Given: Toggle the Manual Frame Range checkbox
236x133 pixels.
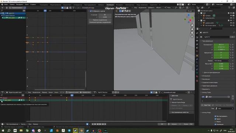Looking at the screenshot, I should click(x=171, y=103).
